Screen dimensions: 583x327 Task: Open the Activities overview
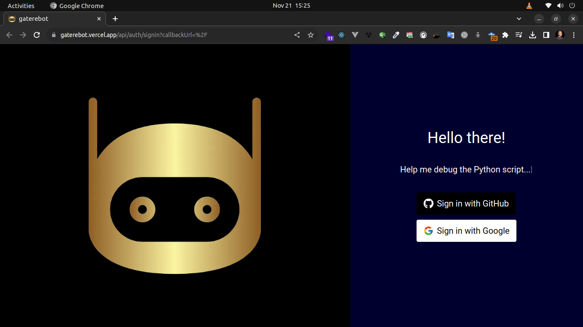21,6
